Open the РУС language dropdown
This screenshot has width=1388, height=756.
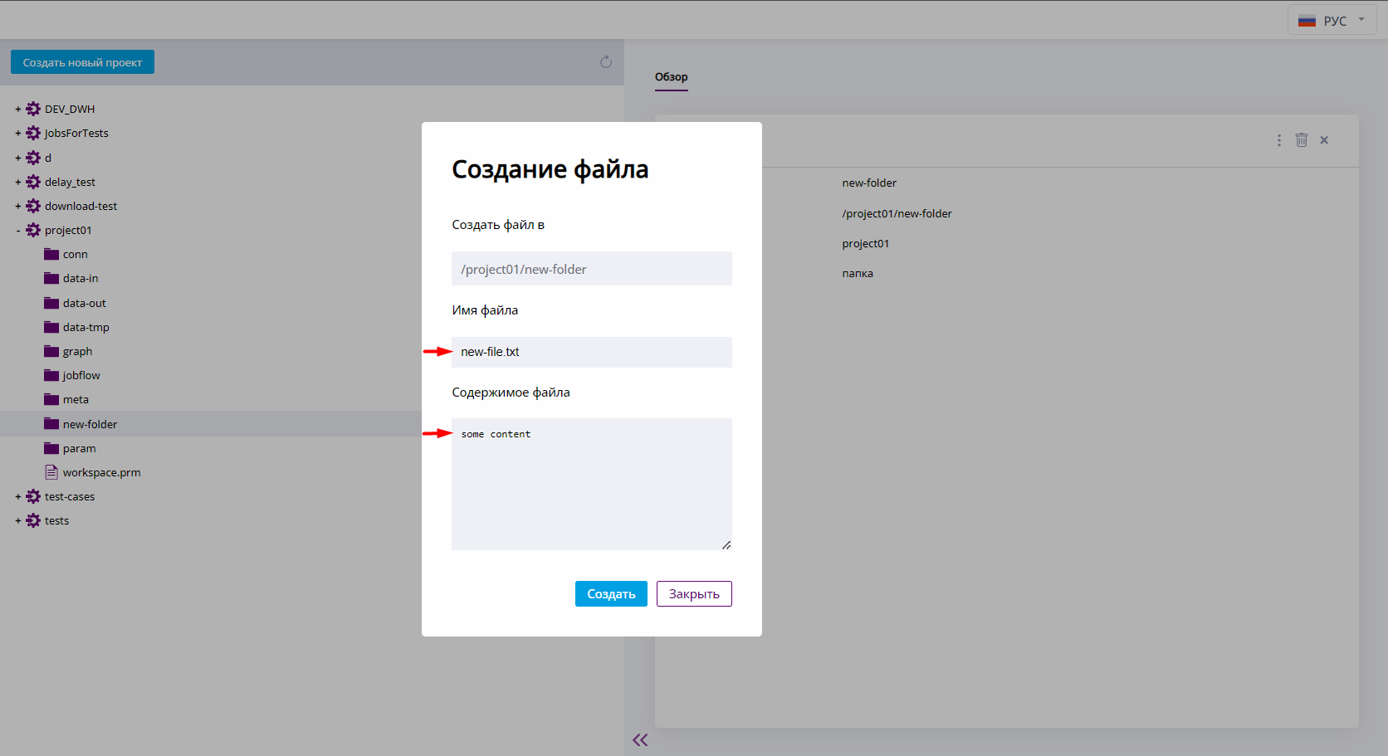pos(1332,20)
